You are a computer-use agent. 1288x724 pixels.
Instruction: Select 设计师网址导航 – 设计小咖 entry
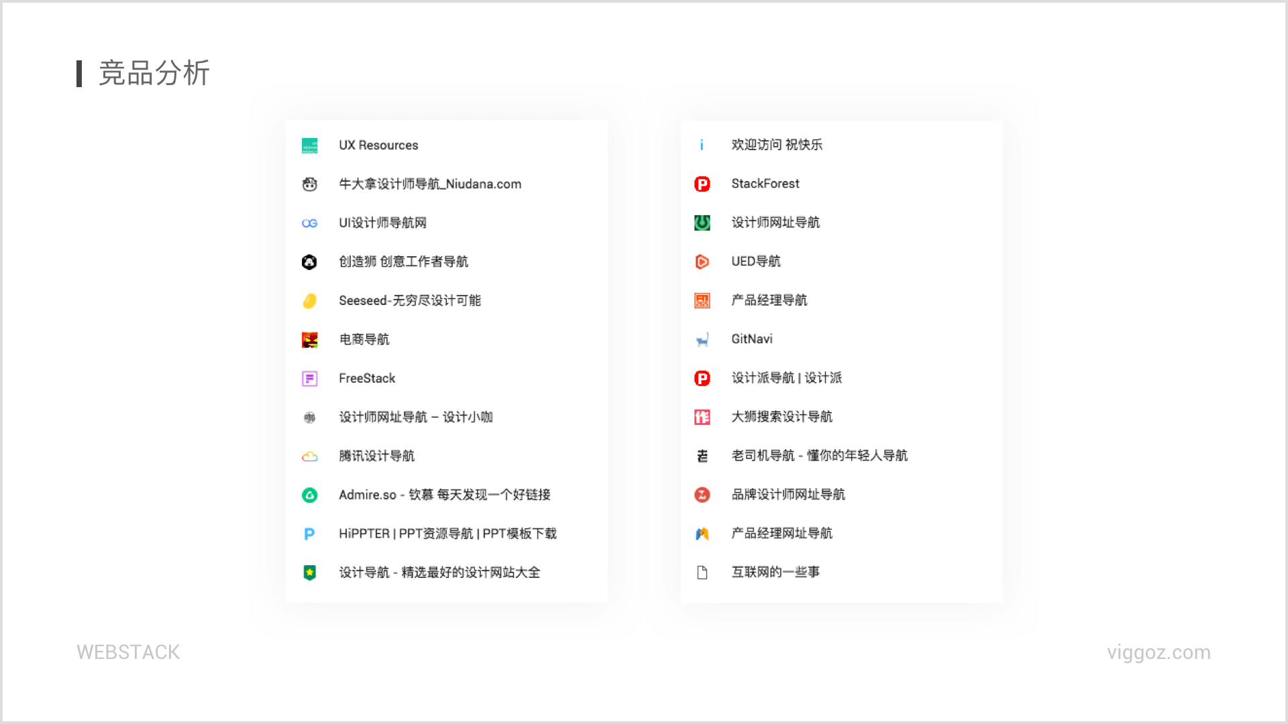(x=416, y=418)
